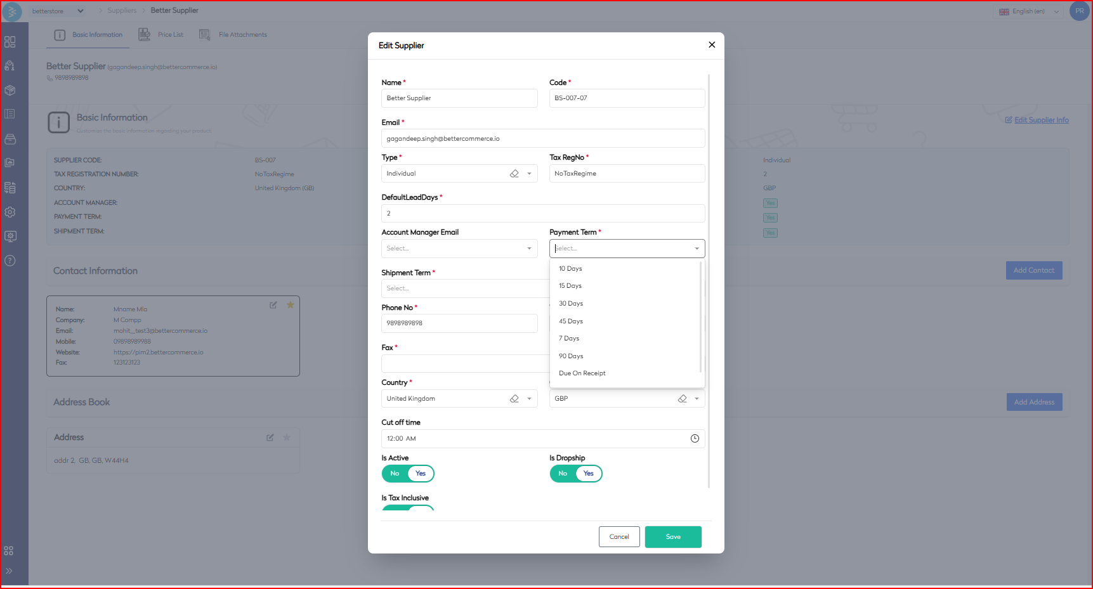Choose Due On Receipt from list
Screen dimensions: 1093x589
[x=582, y=373]
